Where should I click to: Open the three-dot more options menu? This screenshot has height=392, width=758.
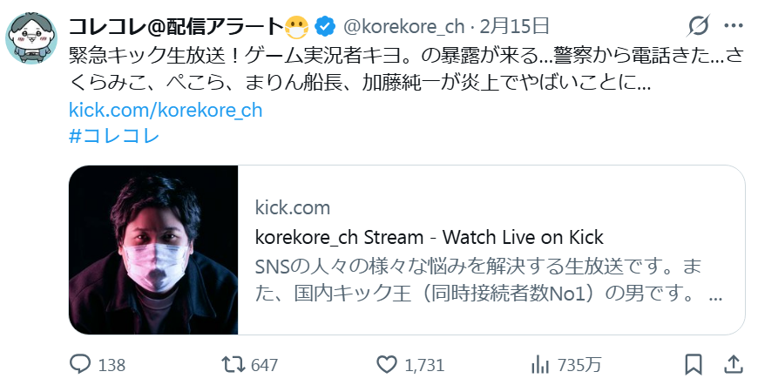(x=734, y=25)
